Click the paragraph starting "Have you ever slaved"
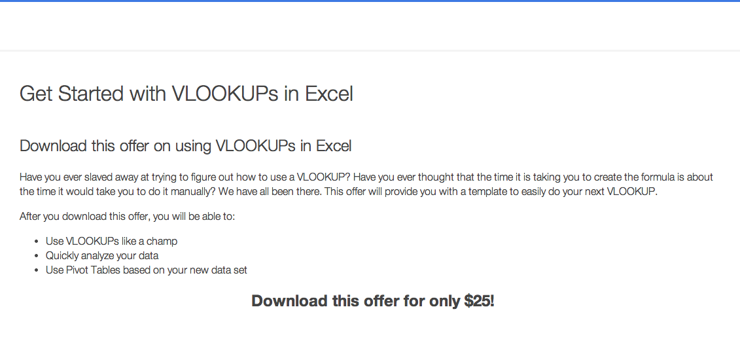The image size is (740, 341). point(366,185)
